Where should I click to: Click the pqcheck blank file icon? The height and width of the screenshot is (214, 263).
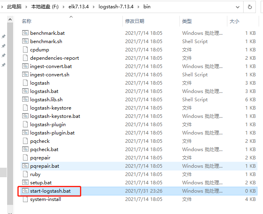25,141
